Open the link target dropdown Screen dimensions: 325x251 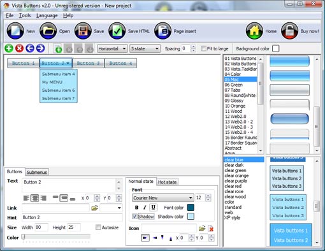coord(112,208)
